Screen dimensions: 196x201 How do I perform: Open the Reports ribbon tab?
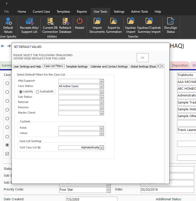tap(82, 12)
